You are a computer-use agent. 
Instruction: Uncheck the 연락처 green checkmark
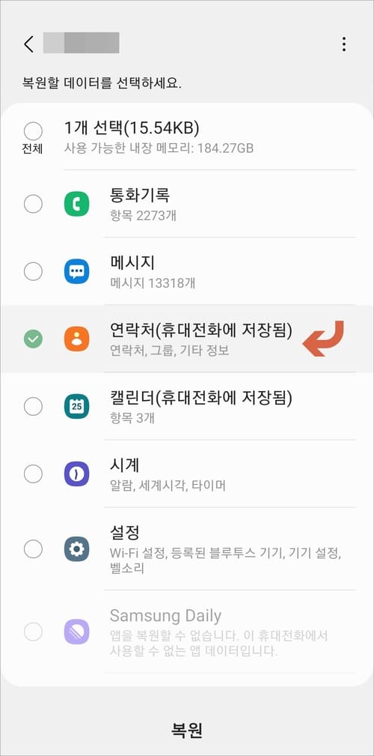[33, 339]
